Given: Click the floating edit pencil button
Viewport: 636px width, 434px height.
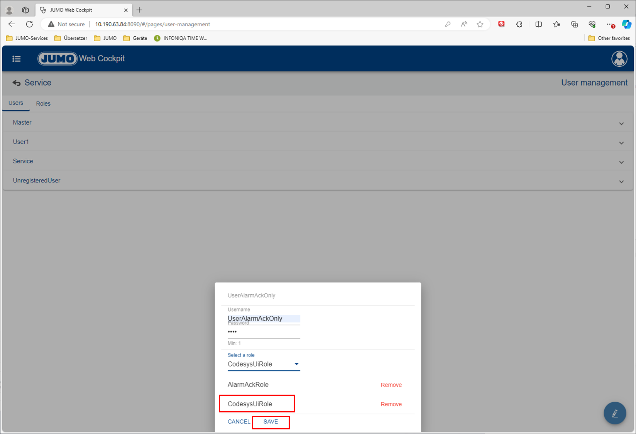Looking at the screenshot, I should pos(615,413).
